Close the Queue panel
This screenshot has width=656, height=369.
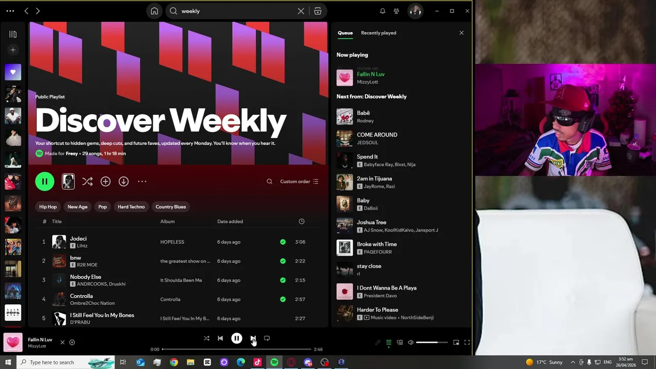pos(461,33)
